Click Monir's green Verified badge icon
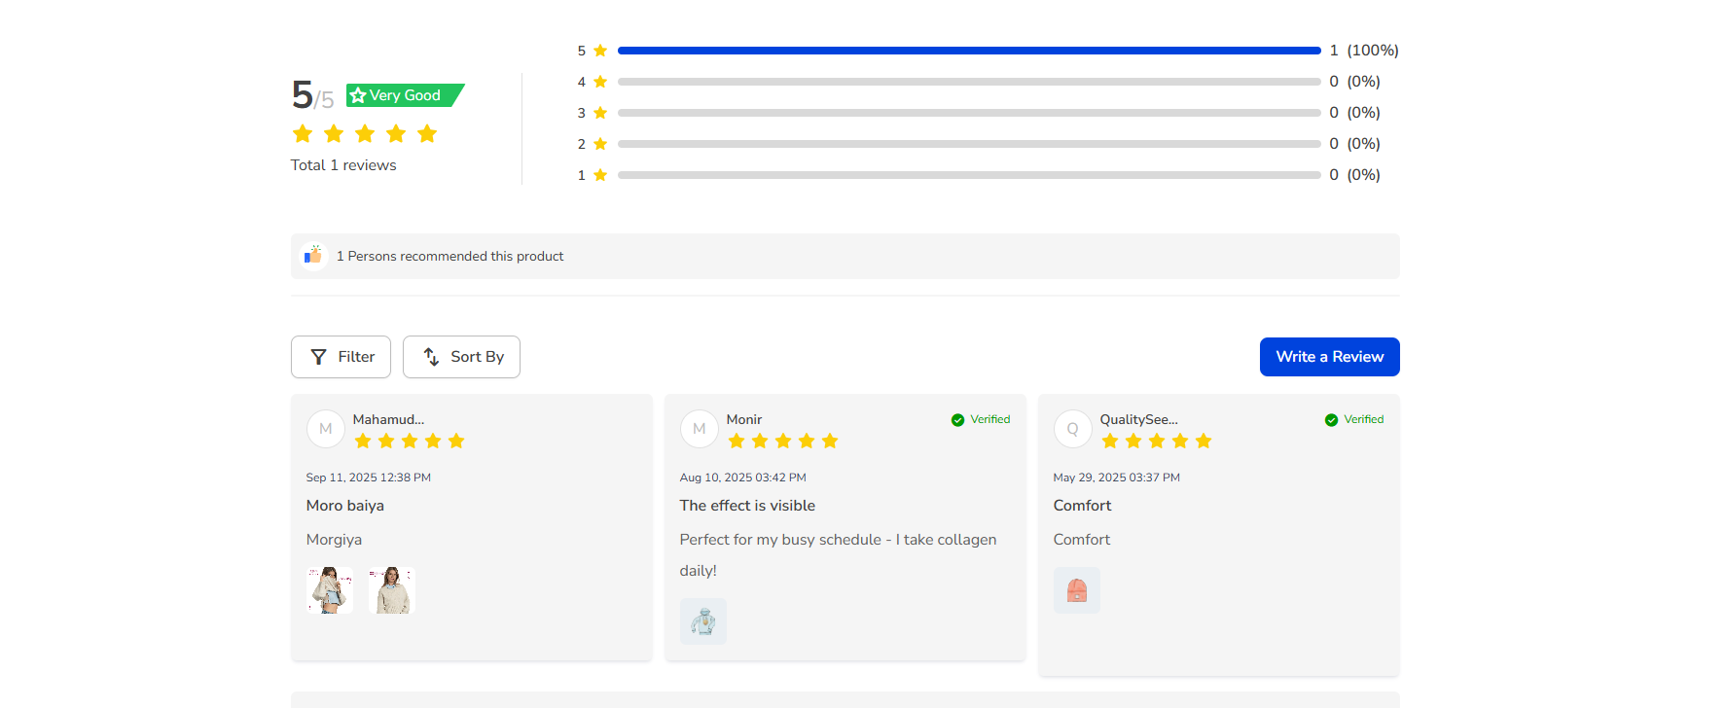The width and height of the screenshot is (1726, 708). (957, 420)
